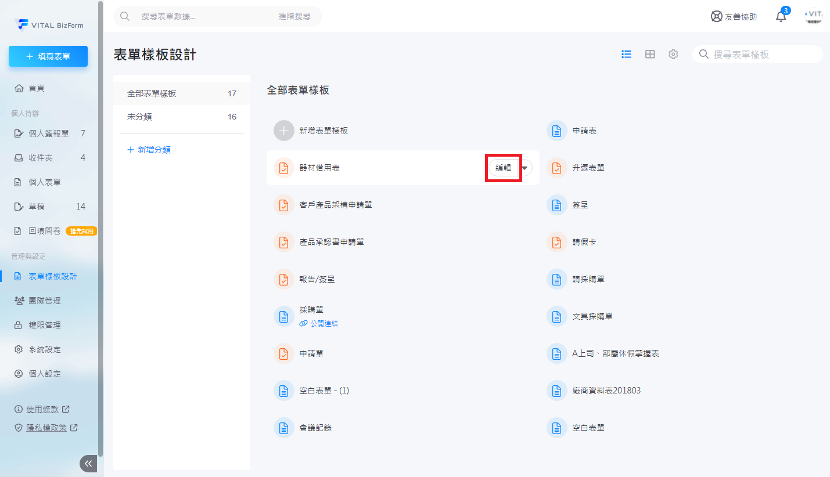Click the 填寫表單 button
This screenshot has width=830, height=477.
[x=48, y=56]
